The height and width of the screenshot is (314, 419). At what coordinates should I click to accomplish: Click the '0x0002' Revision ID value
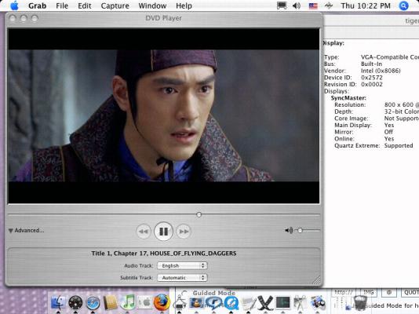point(372,85)
